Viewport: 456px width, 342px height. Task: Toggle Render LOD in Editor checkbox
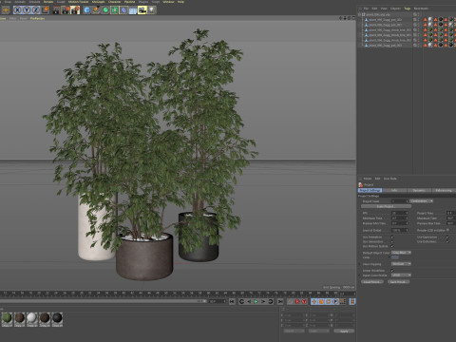pos(447,230)
